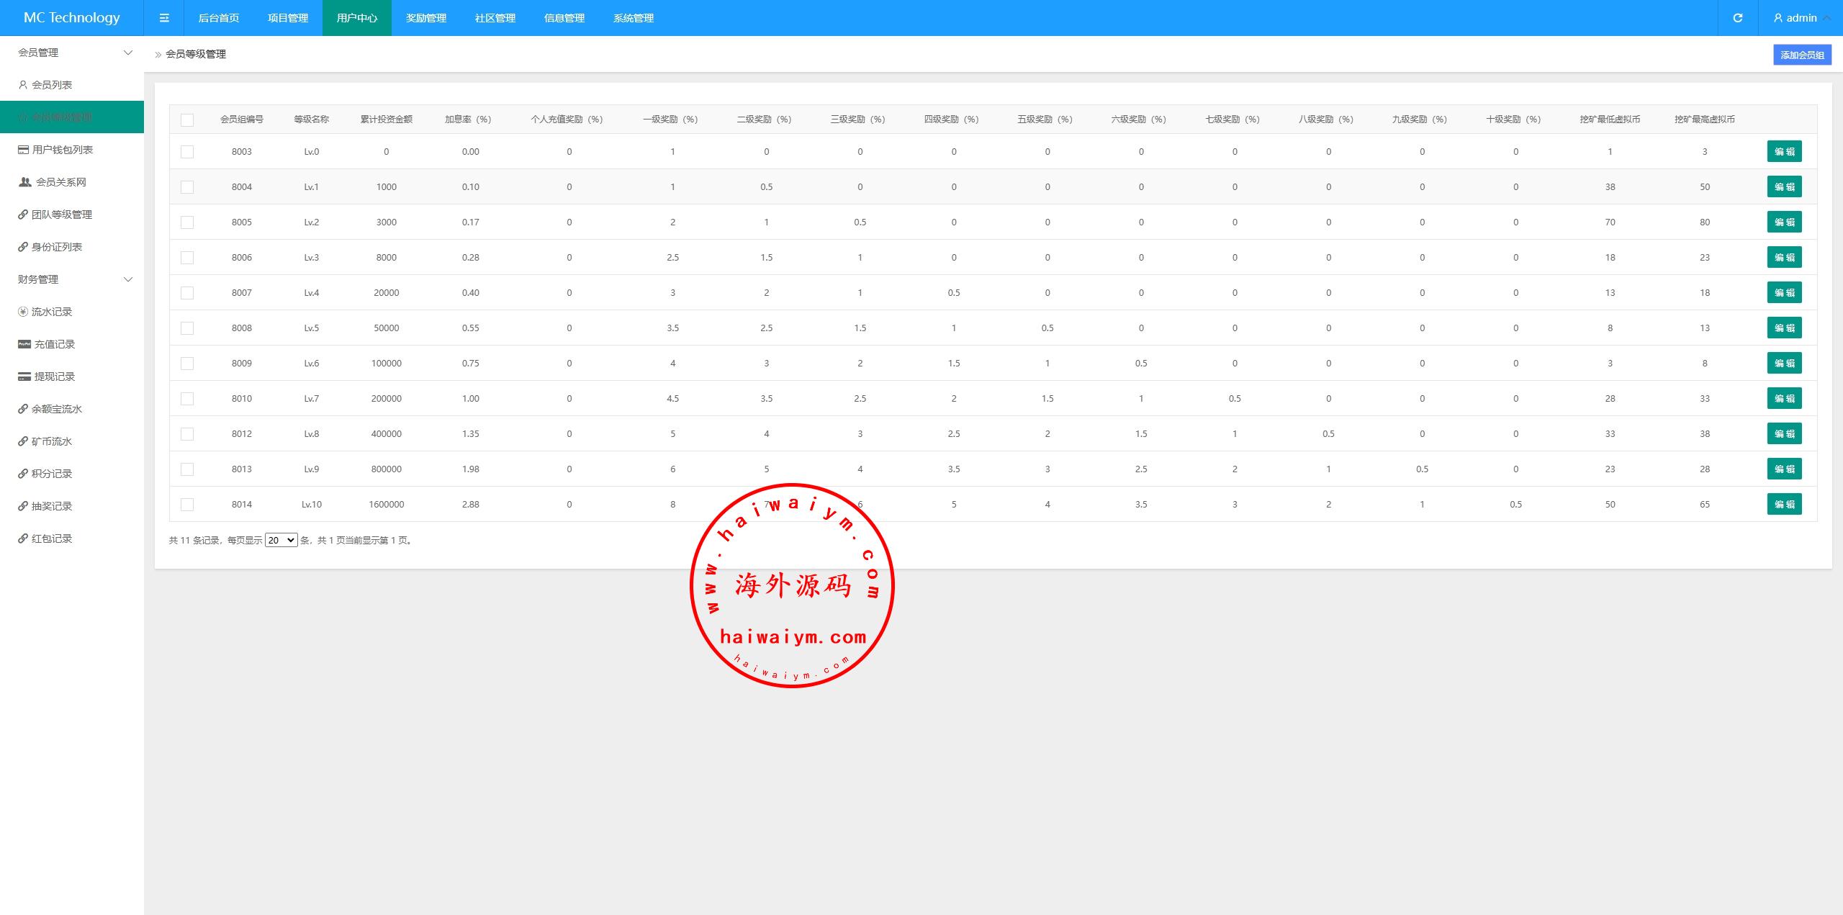The height and width of the screenshot is (915, 1843).
Task: Click 编辑 button for Lv.10 row
Action: pos(1784,504)
